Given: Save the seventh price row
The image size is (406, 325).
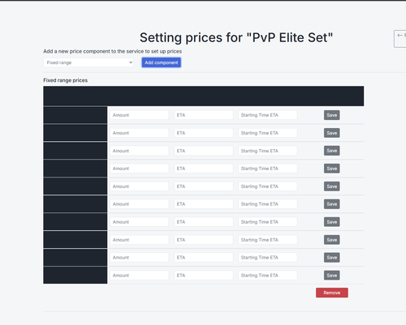Looking at the screenshot, I should click(x=332, y=222).
